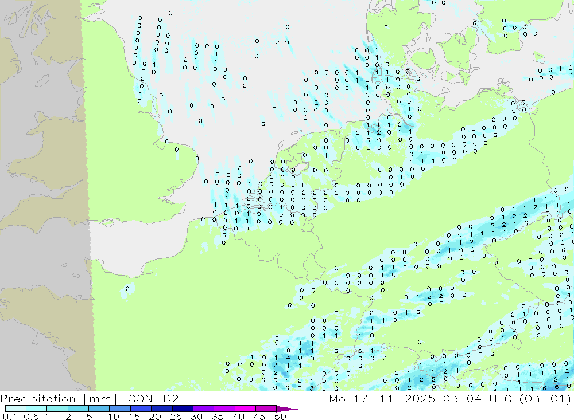
Task: Click the legend label '0.1'
Action: coord(10,417)
